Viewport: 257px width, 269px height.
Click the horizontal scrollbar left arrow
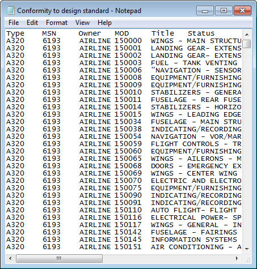coord(10,258)
